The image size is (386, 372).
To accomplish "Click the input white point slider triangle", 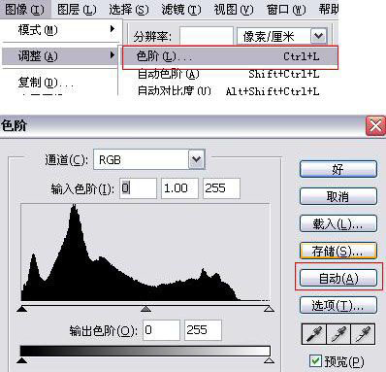I will tap(269, 309).
